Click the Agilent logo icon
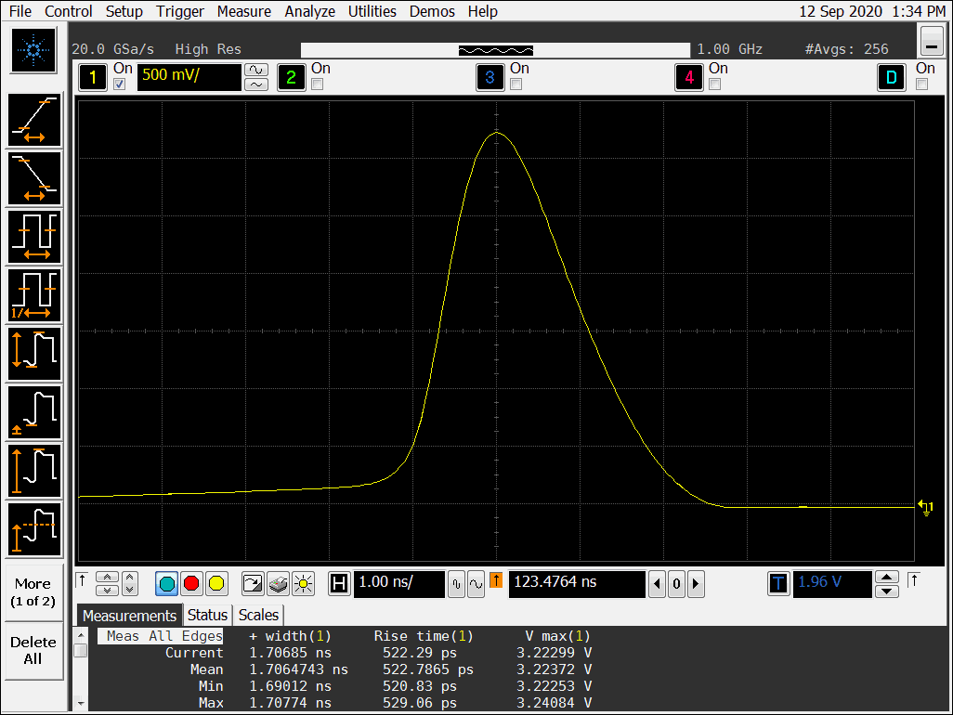953x715 pixels. (x=33, y=50)
